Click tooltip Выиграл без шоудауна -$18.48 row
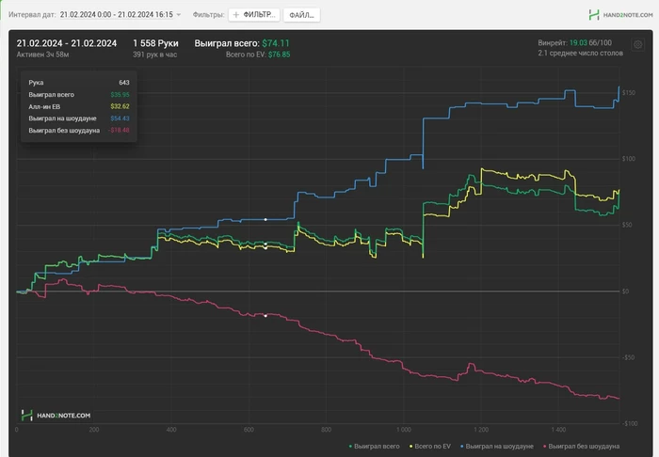This screenshot has height=457, width=659. (x=79, y=131)
